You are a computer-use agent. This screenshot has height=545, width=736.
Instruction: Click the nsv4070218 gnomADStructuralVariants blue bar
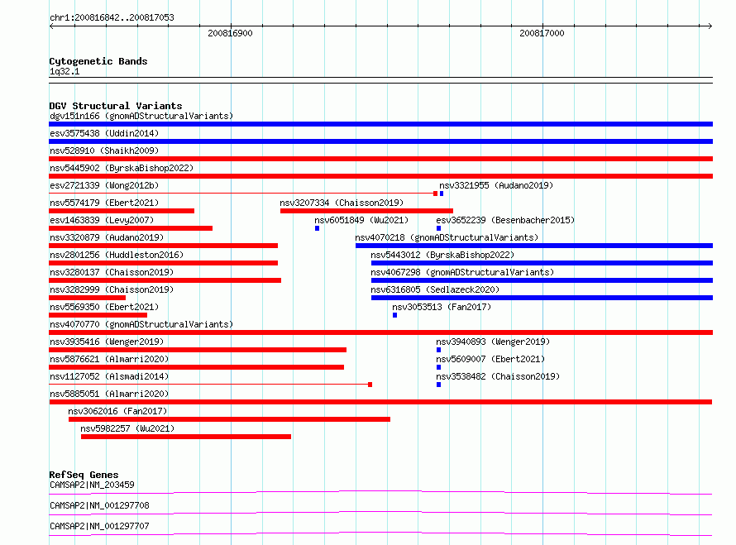tap(534, 246)
